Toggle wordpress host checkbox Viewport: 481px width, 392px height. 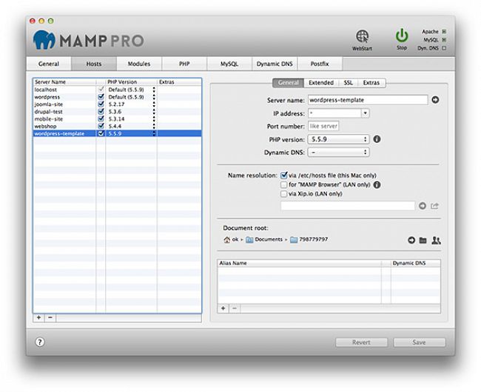(x=101, y=97)
